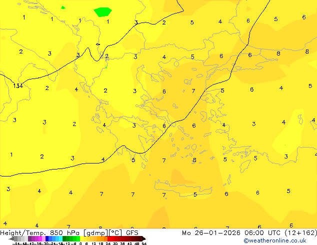The width and height of the screenshot is (317, 245).
Task: Click the -54 label on the color scale
Action: 16,243
